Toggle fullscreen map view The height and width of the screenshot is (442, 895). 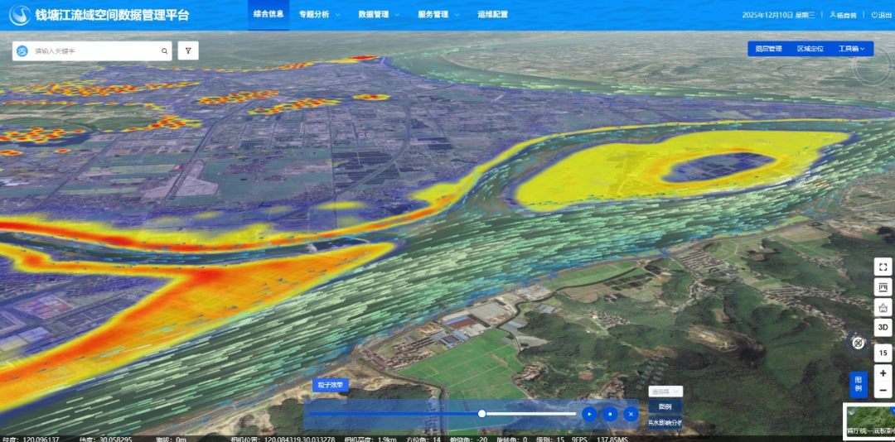pos(883,267)
